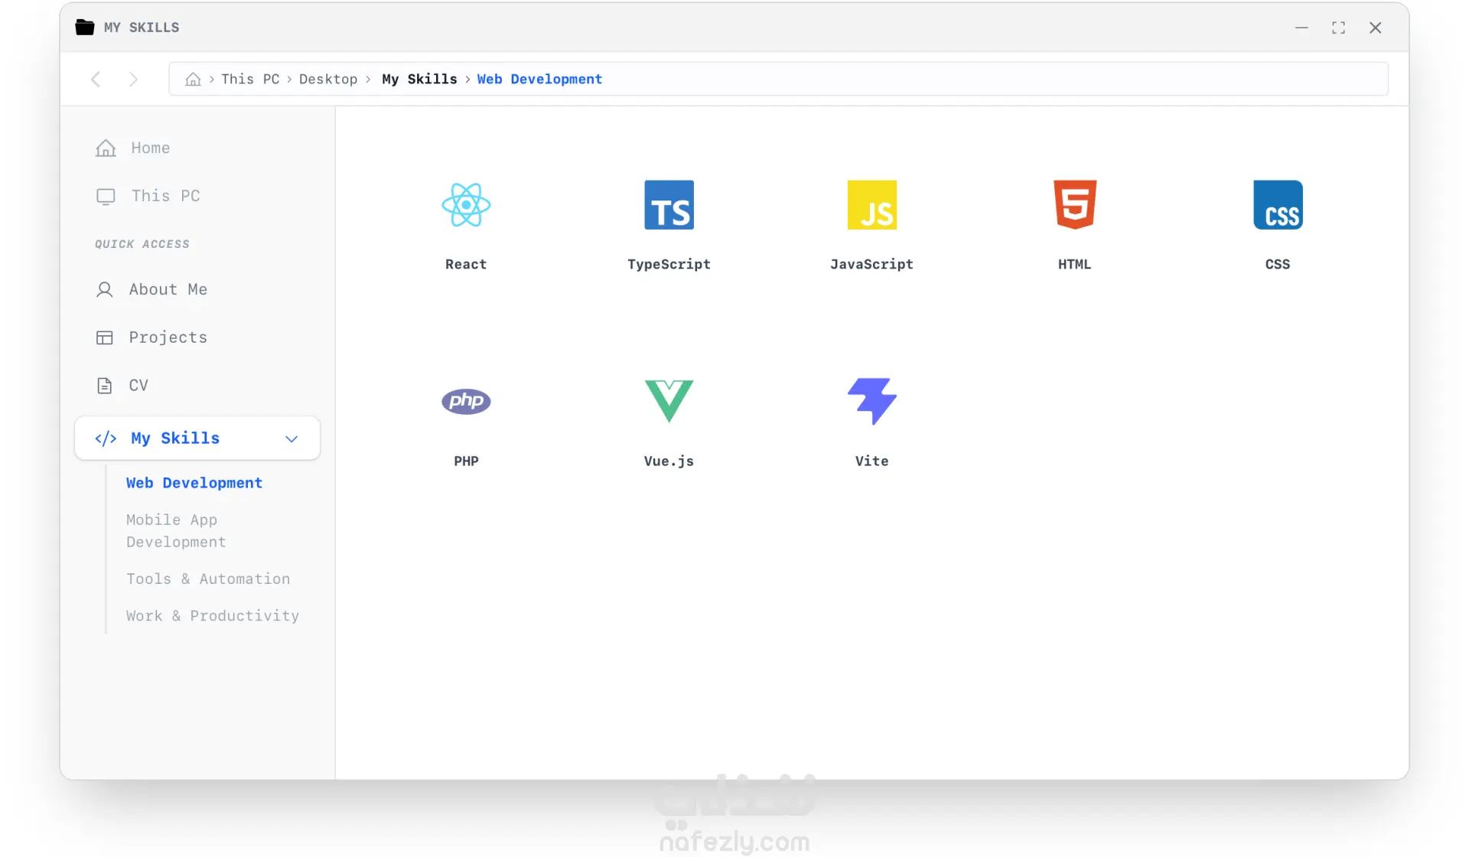The width and height of the screenshot is (1469, 857).
Task: Click the CV document icon
Action: (104, 385)
